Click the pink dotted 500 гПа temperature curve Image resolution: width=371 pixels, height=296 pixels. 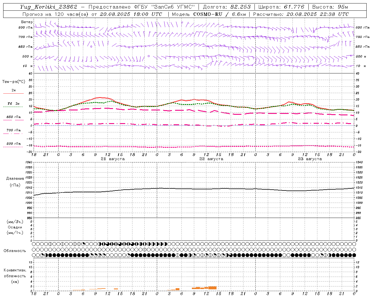pos(194,147)
